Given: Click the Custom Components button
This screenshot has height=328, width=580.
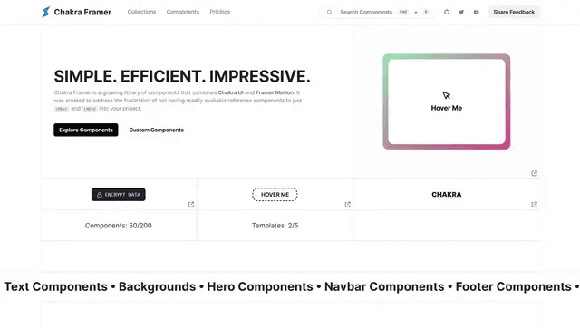Looking at the screenshot, I should coord(156,130).
